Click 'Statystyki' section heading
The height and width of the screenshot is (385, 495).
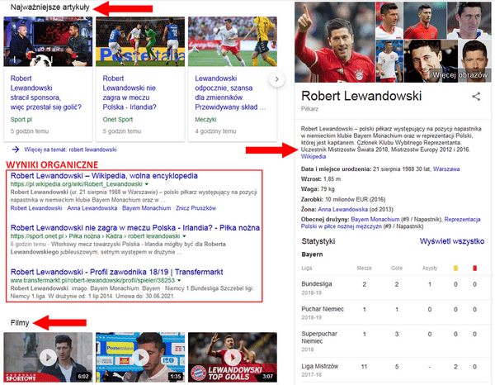pyautogui.click(x=318, y=241)
